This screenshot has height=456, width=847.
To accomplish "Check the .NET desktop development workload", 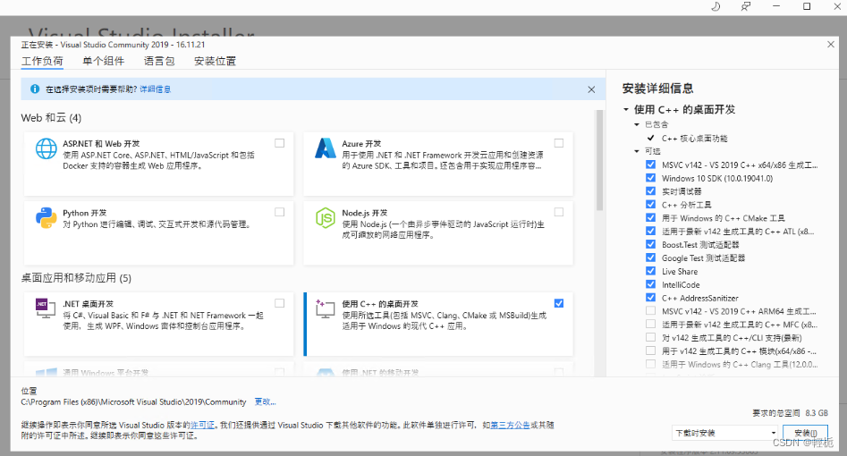I will click(279, 303).
